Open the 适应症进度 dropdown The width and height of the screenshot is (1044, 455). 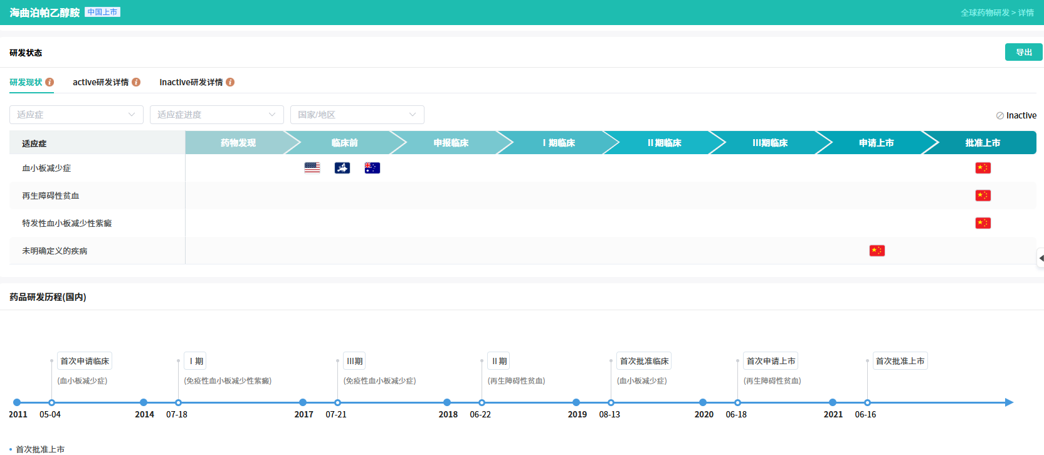click(216, 115)
